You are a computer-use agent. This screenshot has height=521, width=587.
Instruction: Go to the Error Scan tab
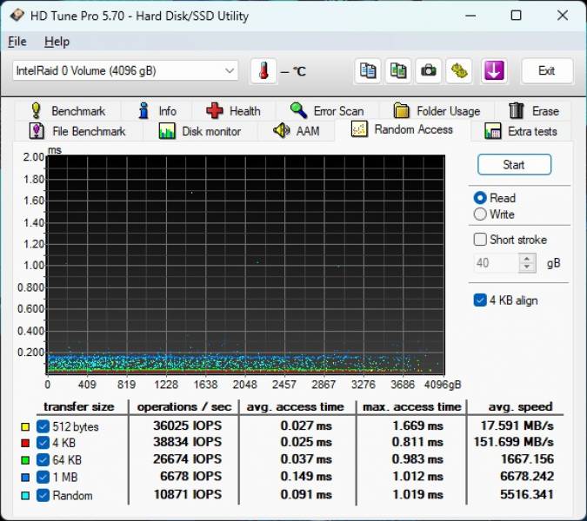pos(327,111)
